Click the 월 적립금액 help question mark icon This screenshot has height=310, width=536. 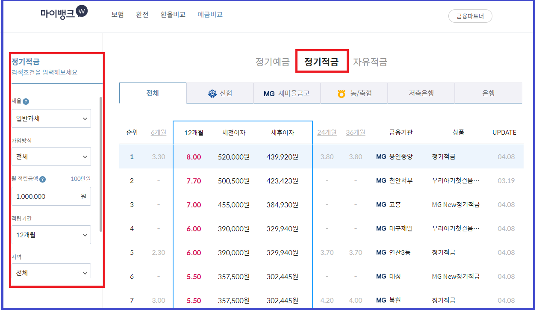click(x=42, y=180)
